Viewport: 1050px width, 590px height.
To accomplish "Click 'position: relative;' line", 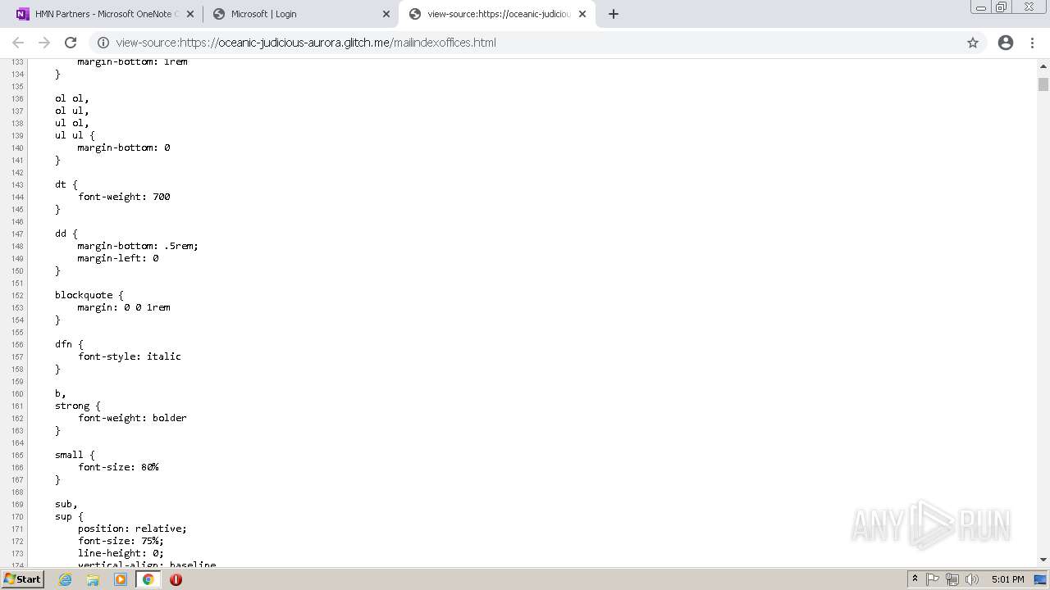I will pyautogui.click(x=132, y=529).
